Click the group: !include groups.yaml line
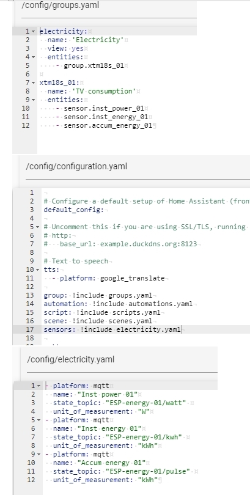This screenshot has height=495, width=250. (98, 296)
